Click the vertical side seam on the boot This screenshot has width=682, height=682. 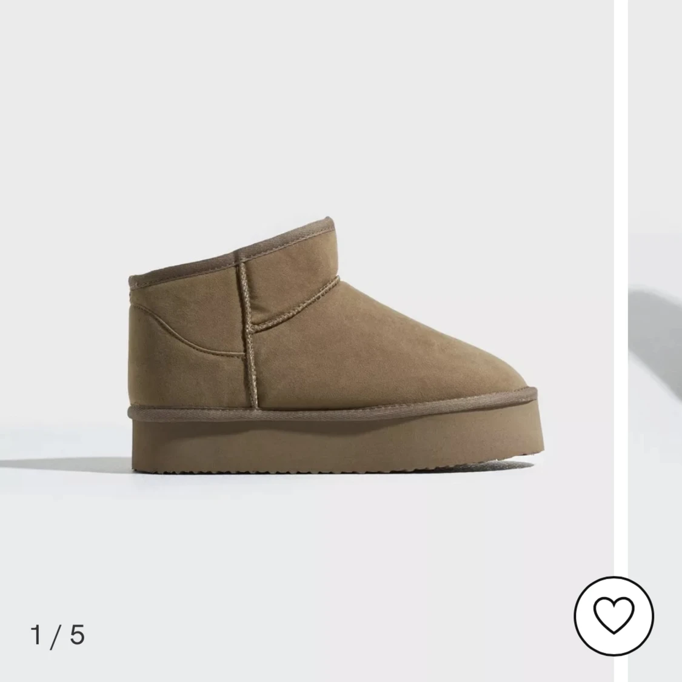coord(249,335)
